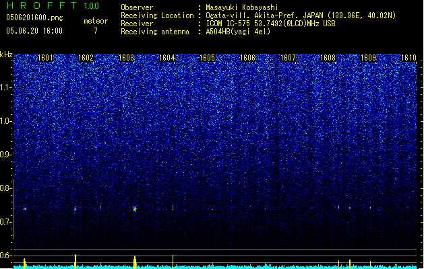Select the observer name Masayuki Kobayashi
Screen dimensions: 424x269
click(242, 7)
